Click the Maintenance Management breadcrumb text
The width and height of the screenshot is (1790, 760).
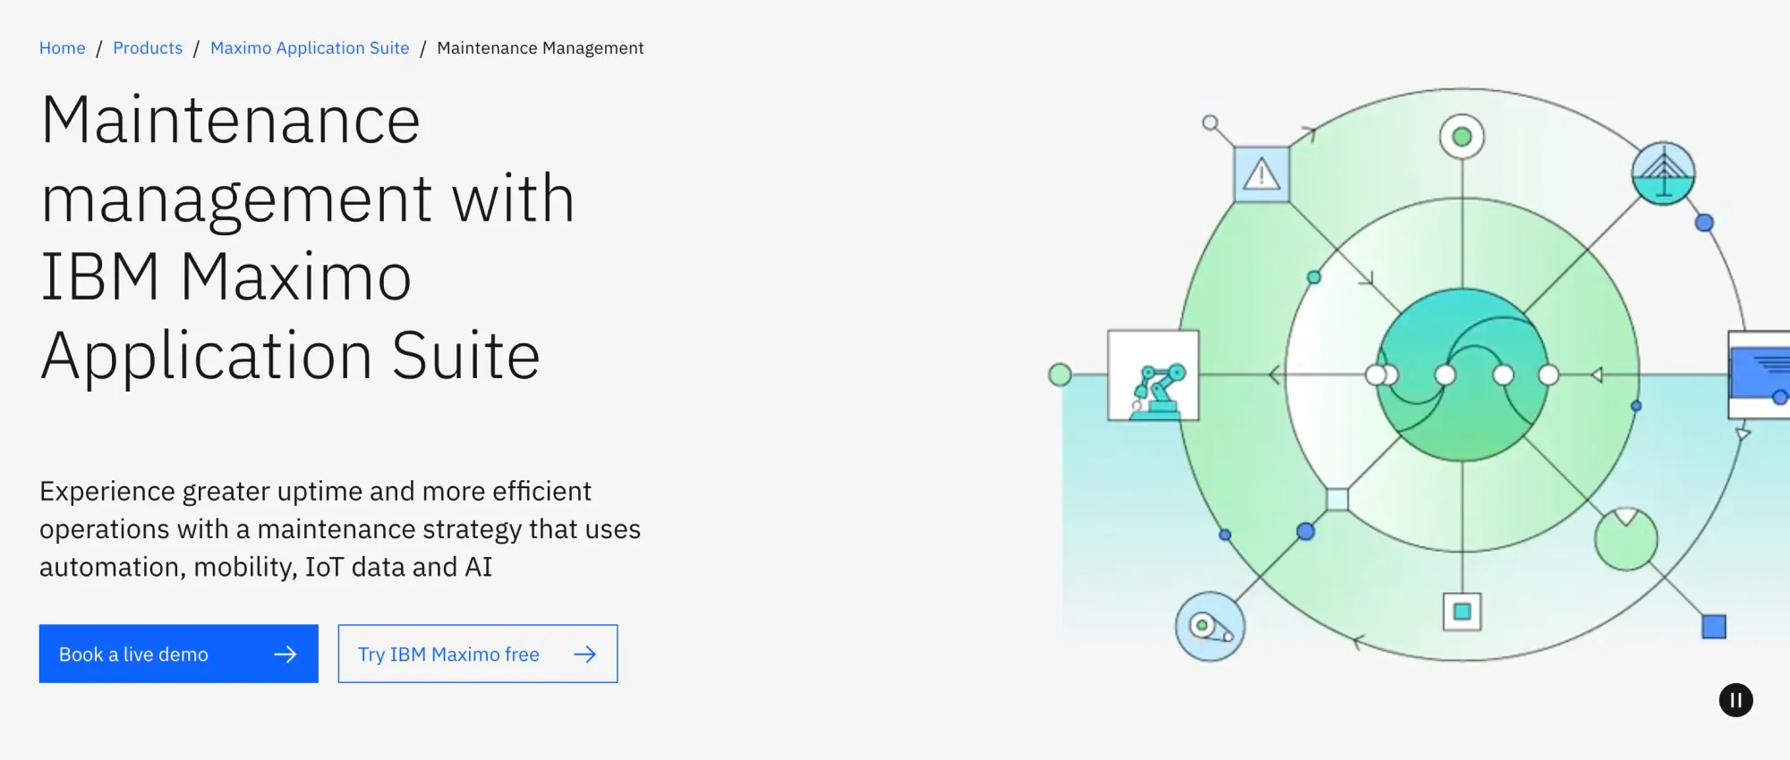[x=540, y=48]
